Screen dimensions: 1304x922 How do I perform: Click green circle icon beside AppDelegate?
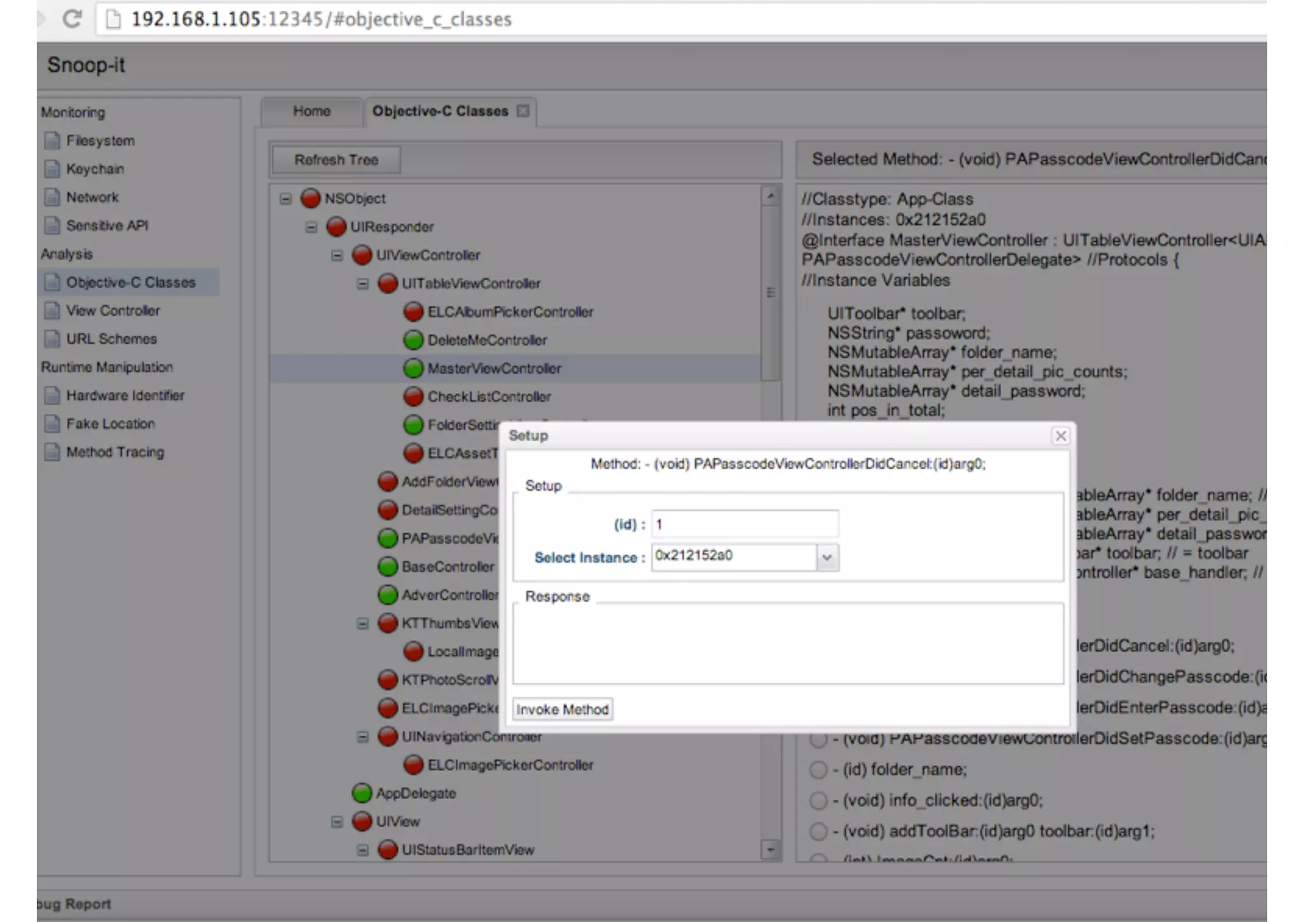pyautogui.click(x=362, y=793)
